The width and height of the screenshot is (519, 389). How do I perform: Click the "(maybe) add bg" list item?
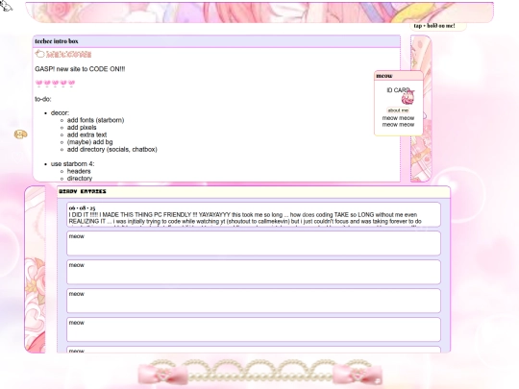coord(89,142)
